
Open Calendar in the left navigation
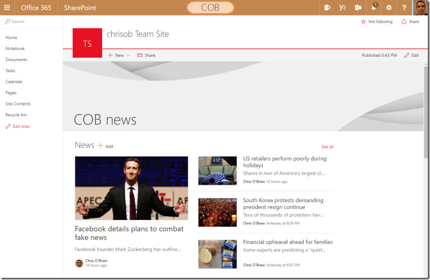point(14,81)
